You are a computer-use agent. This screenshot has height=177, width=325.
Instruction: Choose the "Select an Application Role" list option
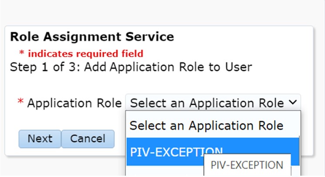click(207, 126)
